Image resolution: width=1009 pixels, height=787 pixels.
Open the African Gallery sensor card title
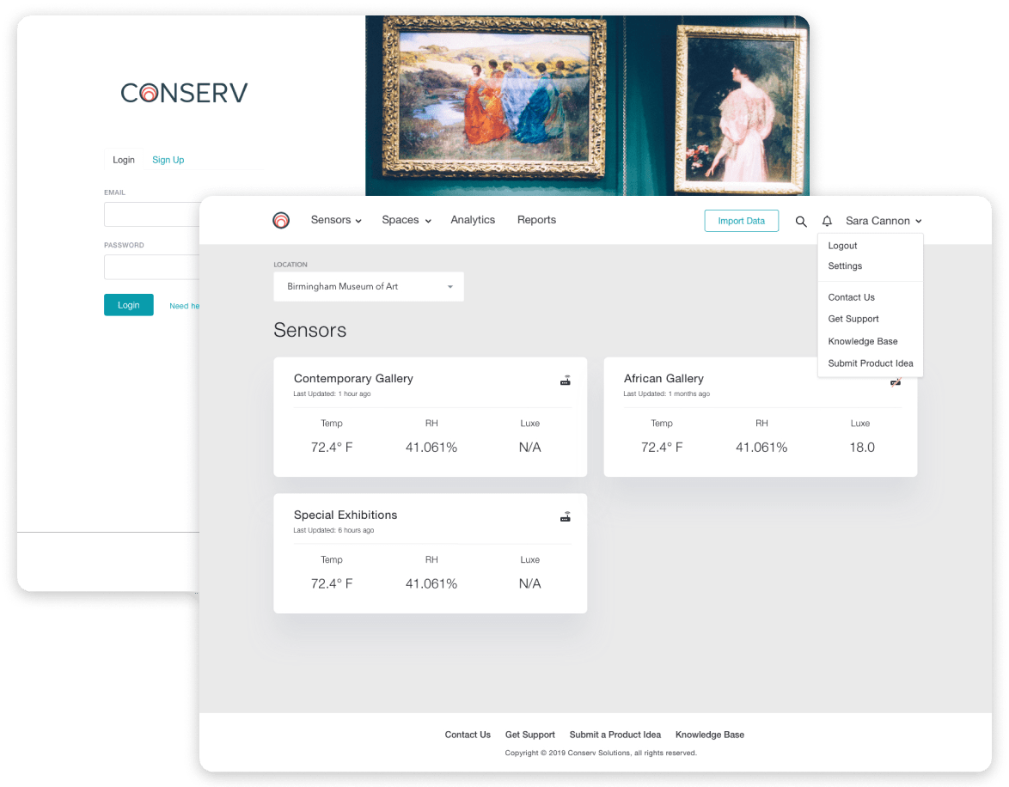tap(663, 378)
